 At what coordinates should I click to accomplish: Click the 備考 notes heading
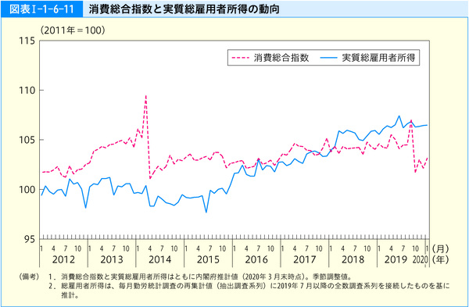coord(29,277)
